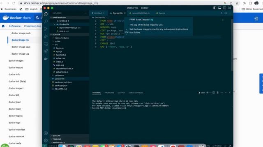Screen dimensions: 263x147
Task: Close the terminal panel
Action: (x=230, y=93)
